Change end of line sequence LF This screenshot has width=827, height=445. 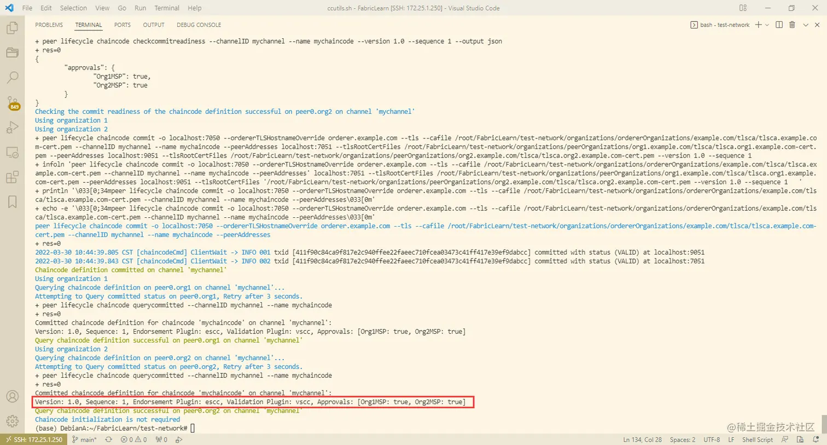[x=731, y=440]
